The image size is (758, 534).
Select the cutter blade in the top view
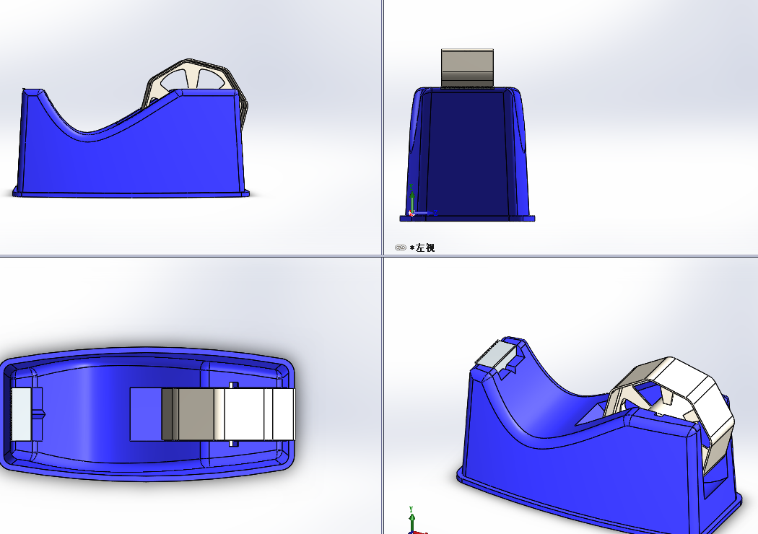21,414
